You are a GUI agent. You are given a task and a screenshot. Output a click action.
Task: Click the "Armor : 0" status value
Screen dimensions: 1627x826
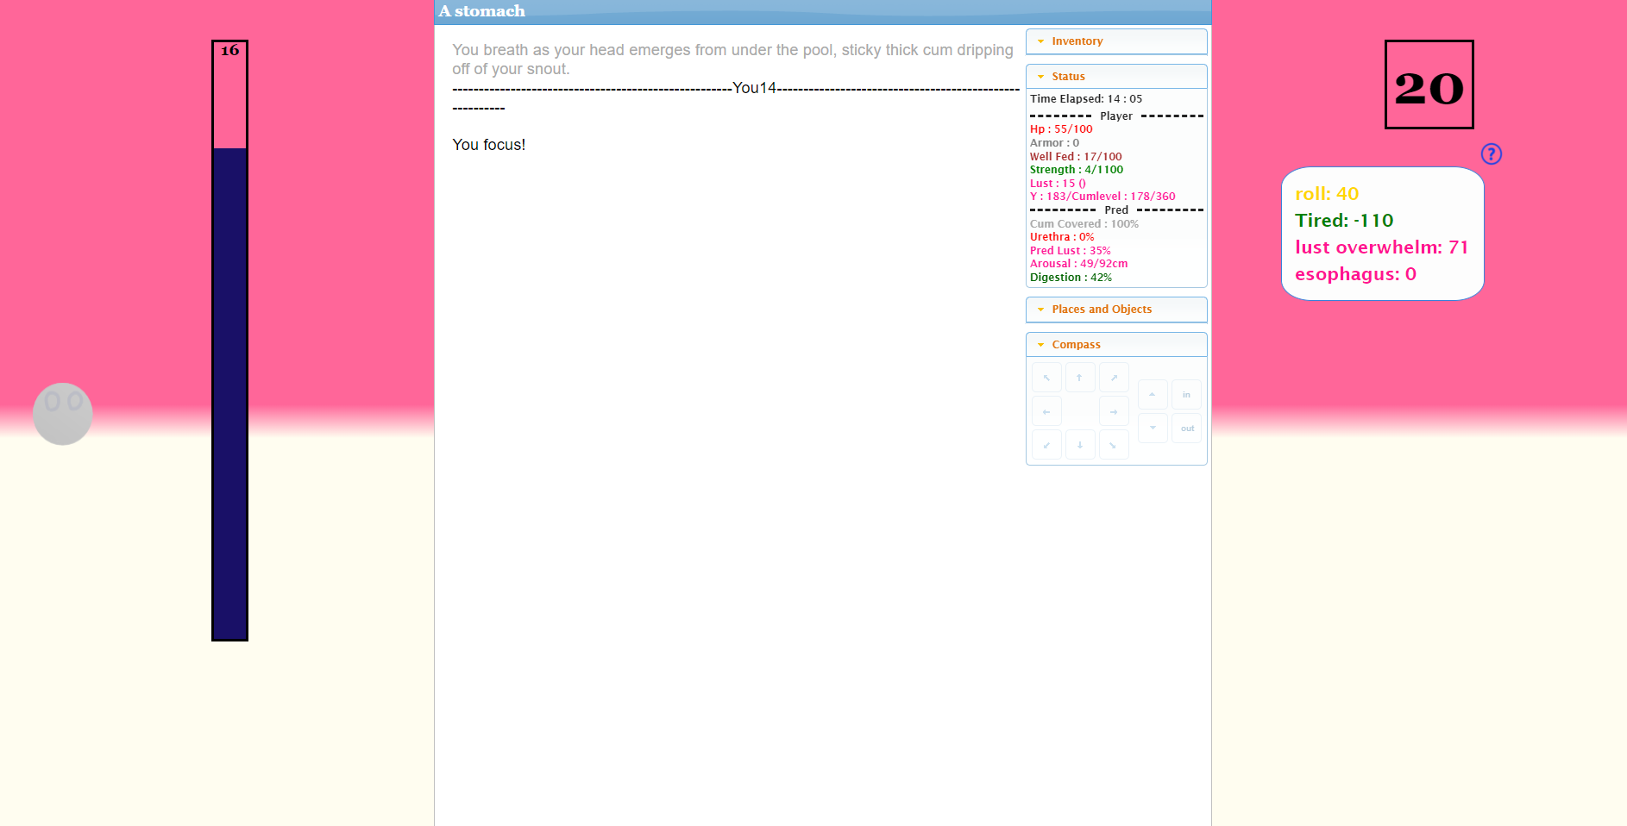pos(1054,143)
